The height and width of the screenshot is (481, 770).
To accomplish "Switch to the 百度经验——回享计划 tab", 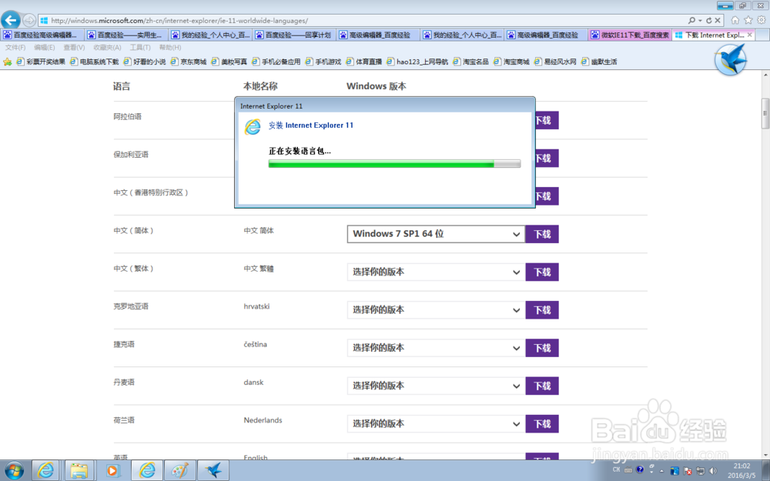I will coord(295,35).
